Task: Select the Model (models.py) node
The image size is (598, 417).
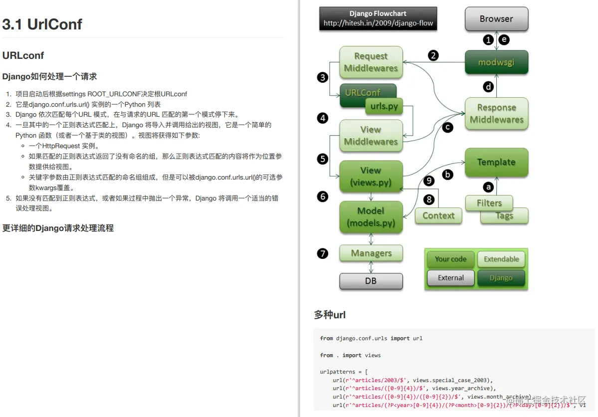Action: pos(371,217)
